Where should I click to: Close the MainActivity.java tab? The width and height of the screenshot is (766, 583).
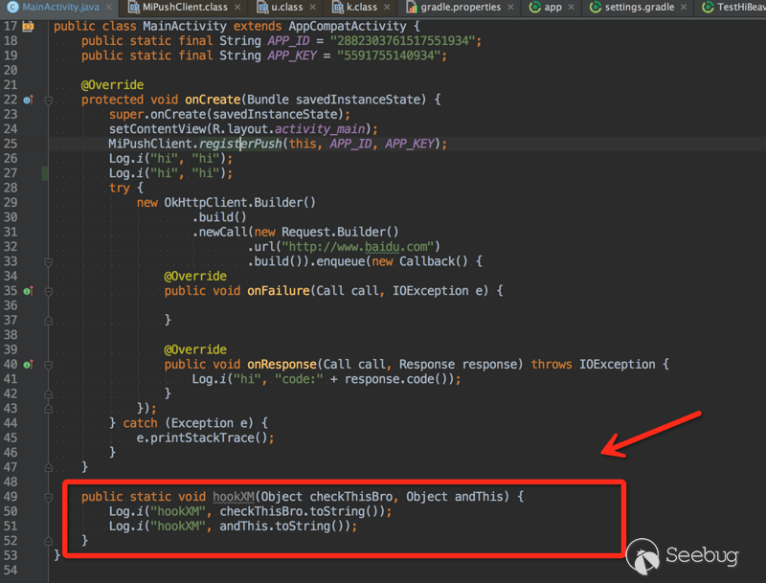108,8
